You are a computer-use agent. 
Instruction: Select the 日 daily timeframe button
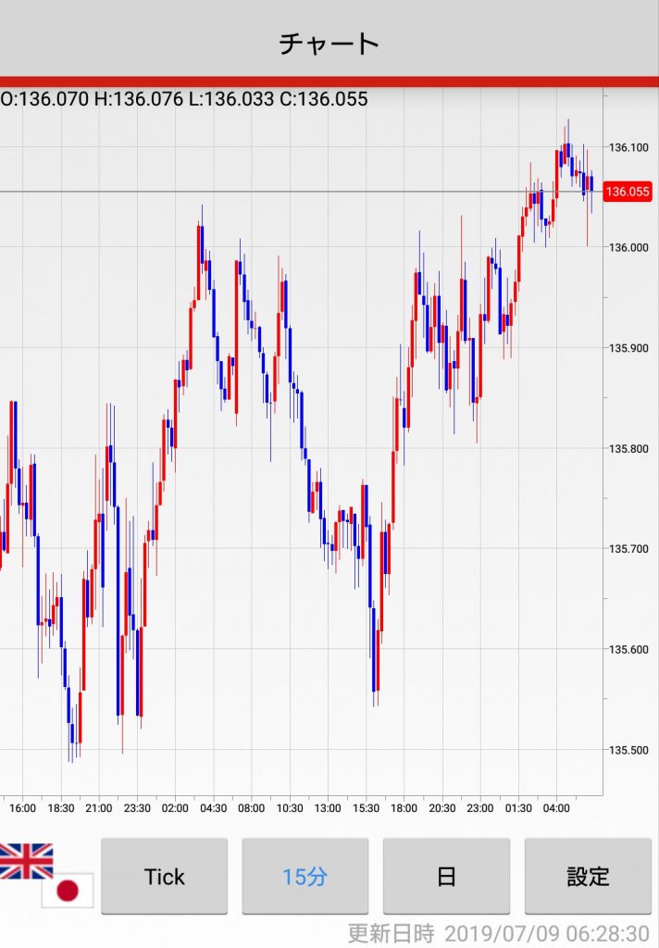click(446, 876)
